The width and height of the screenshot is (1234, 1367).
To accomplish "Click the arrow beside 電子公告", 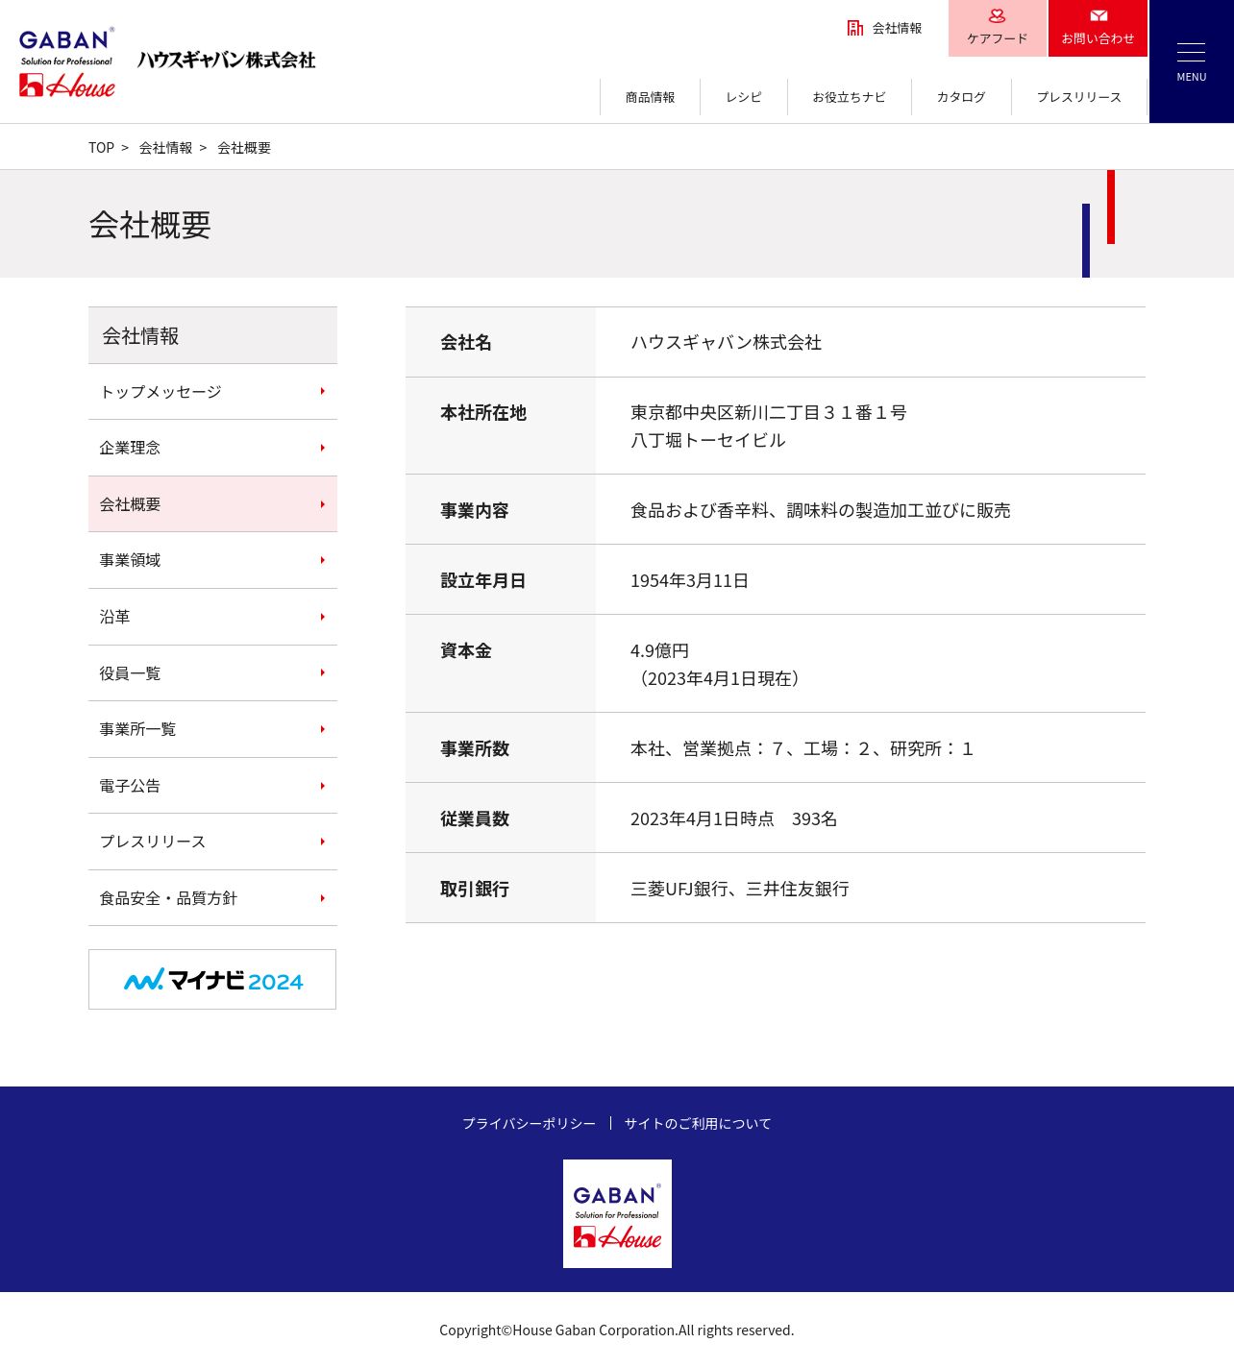I will tap(323, 786).
